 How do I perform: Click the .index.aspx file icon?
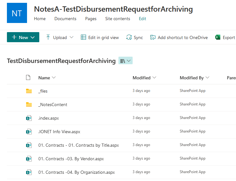coord(29,118)
